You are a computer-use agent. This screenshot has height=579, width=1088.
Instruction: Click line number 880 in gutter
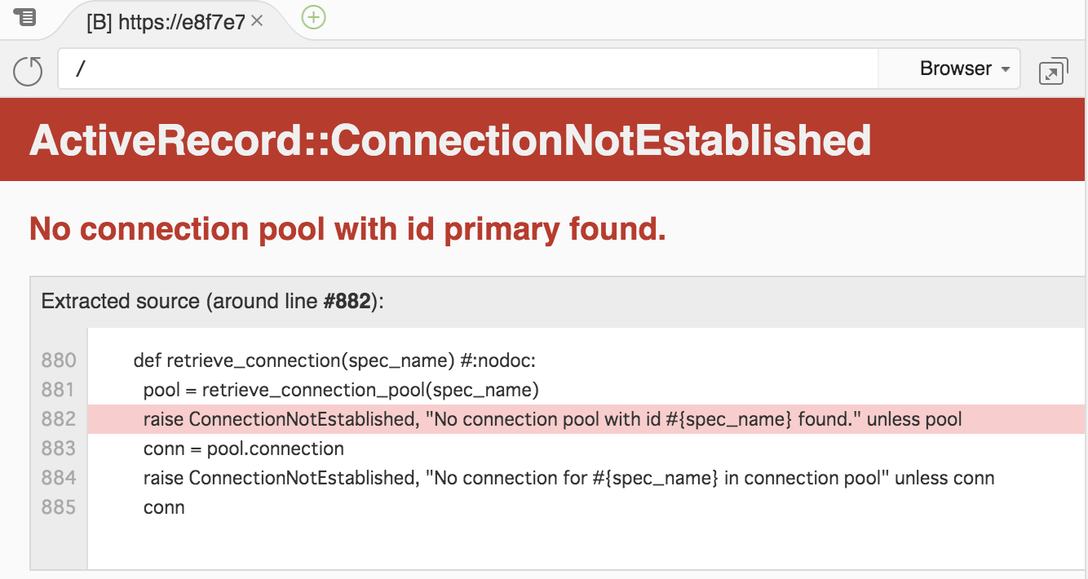point(59,360)
